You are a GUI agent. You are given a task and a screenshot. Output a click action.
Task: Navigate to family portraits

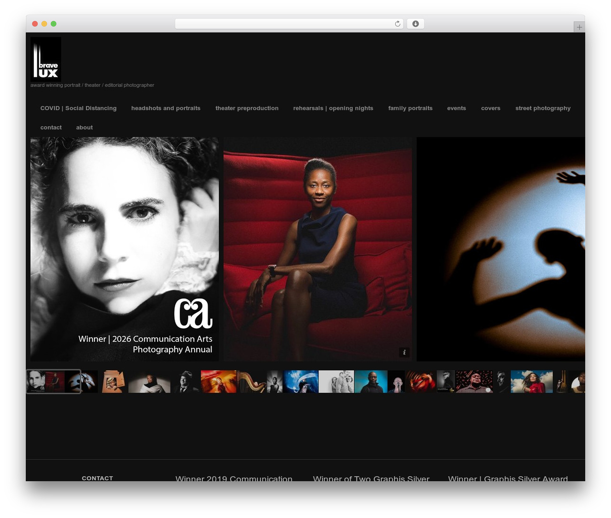(410, 108)
